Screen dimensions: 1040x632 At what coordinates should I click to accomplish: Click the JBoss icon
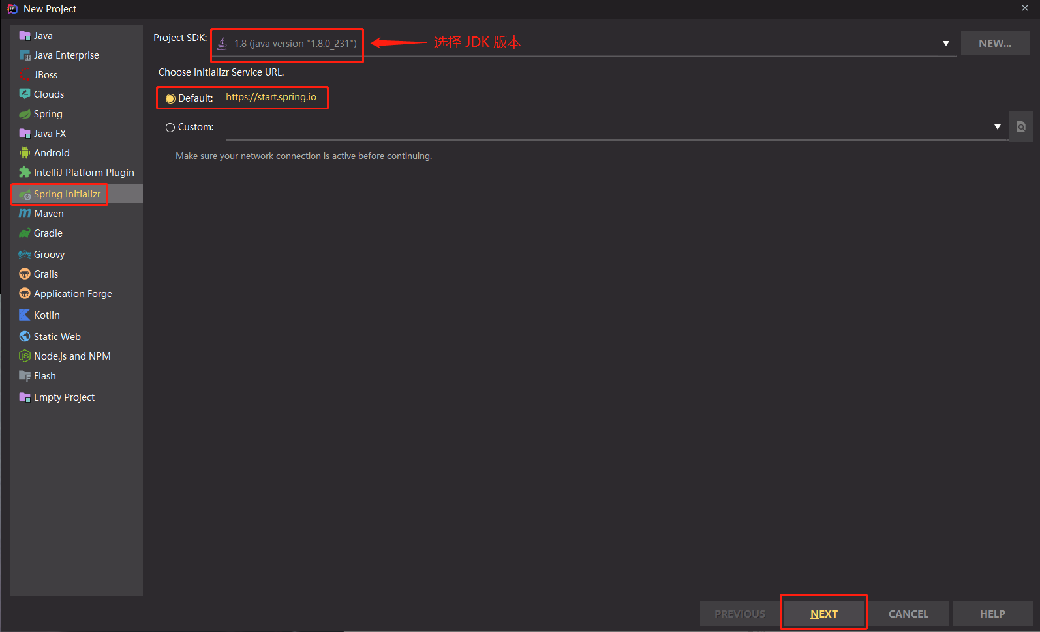[x=25, y=75]
